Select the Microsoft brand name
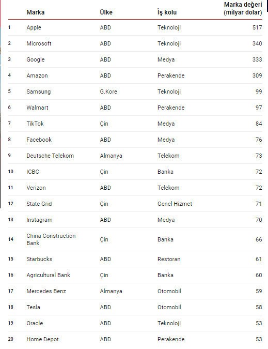Image resolution: width=268 pixels, height=349 pixels. tap(39, 43)
